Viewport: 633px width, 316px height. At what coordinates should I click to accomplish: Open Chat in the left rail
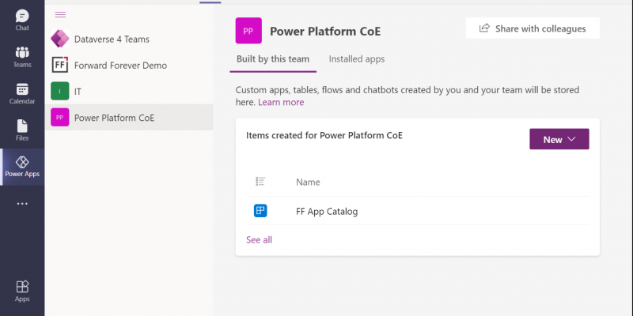tap(22, 21)
